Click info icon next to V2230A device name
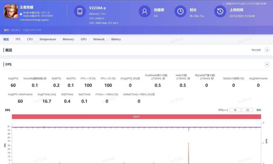This screenshot has width=273, height=164. [x=105, y=8]
